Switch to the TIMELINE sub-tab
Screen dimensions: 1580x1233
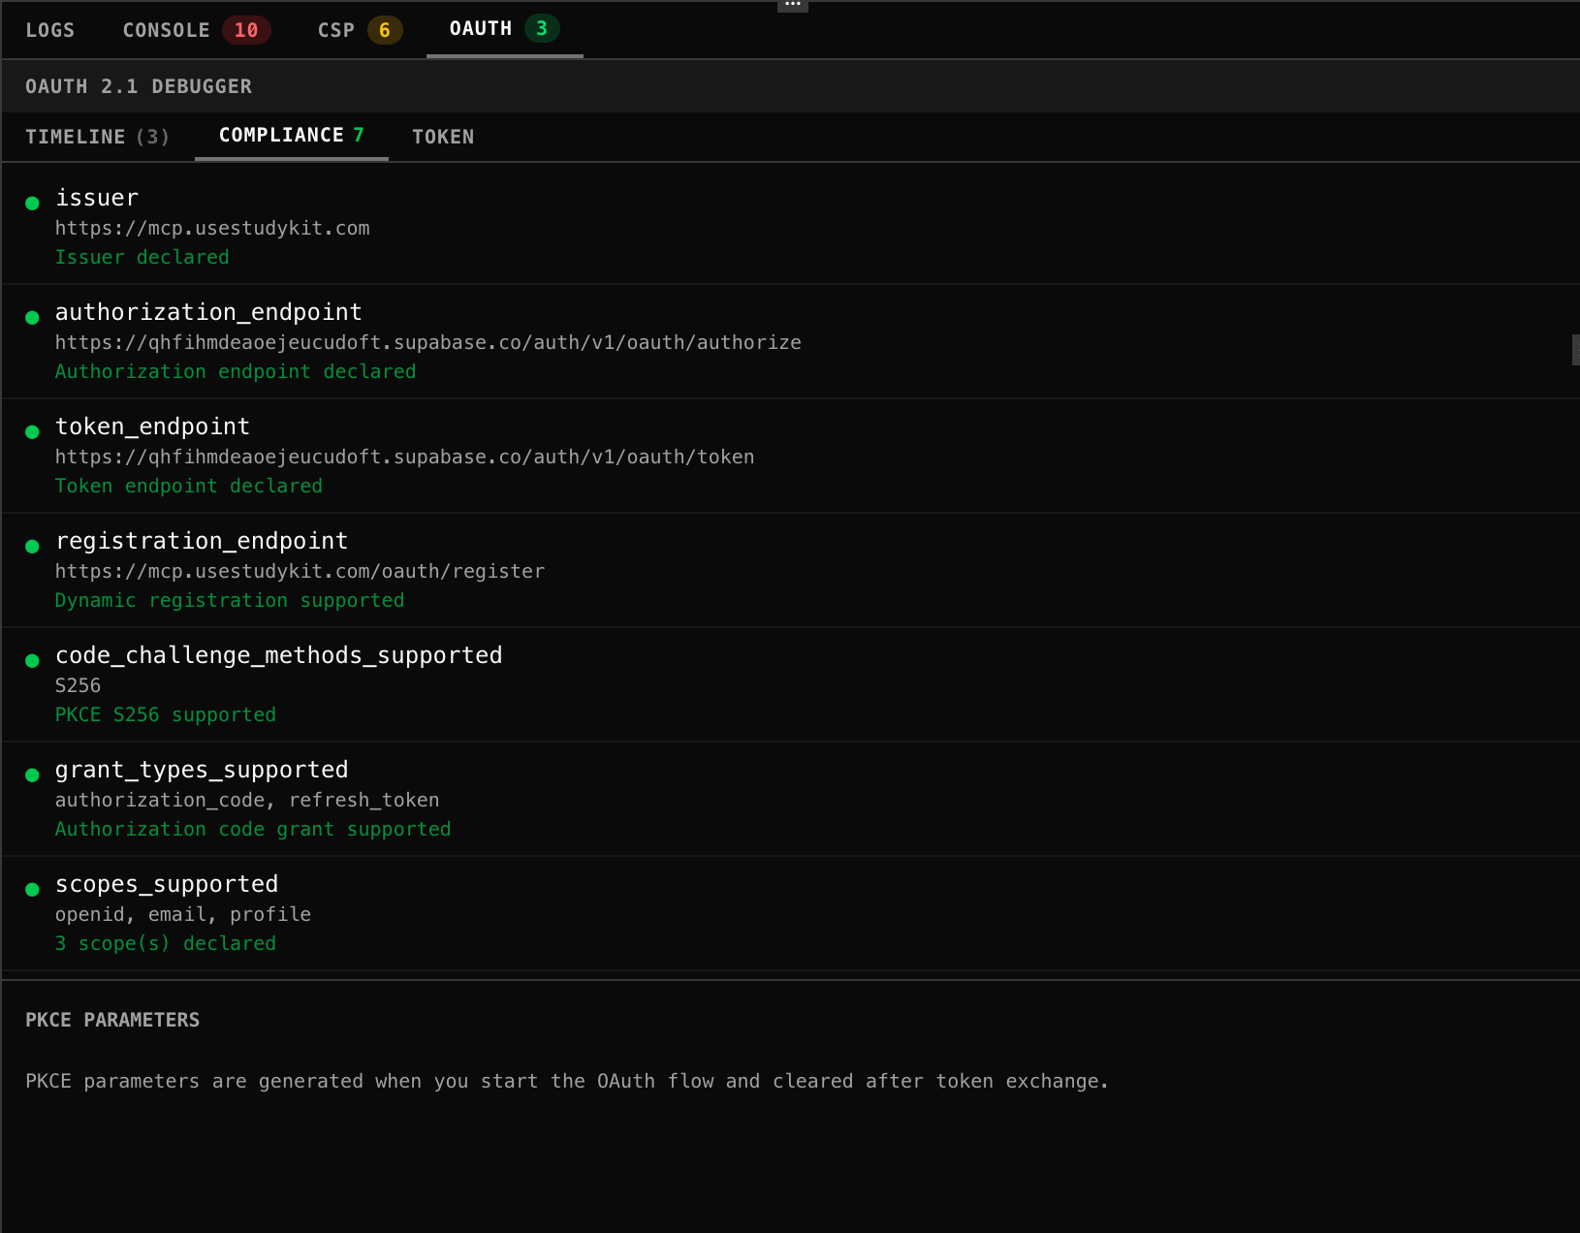[x=97, y=137]
